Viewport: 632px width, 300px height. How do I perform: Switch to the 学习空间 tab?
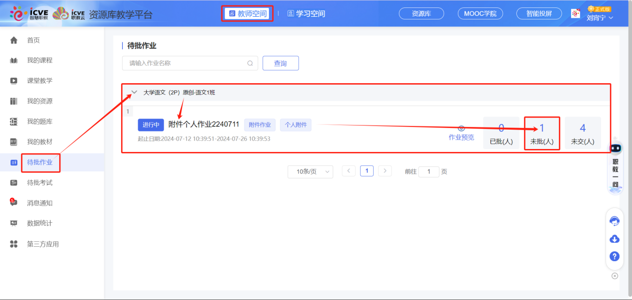pos(306,13)
